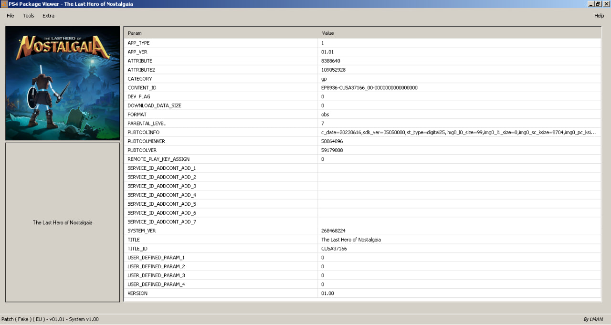Select the USER_DEFINED_PARAM_3 row
This screenshot has height=325, width=611.
(363, 275)
